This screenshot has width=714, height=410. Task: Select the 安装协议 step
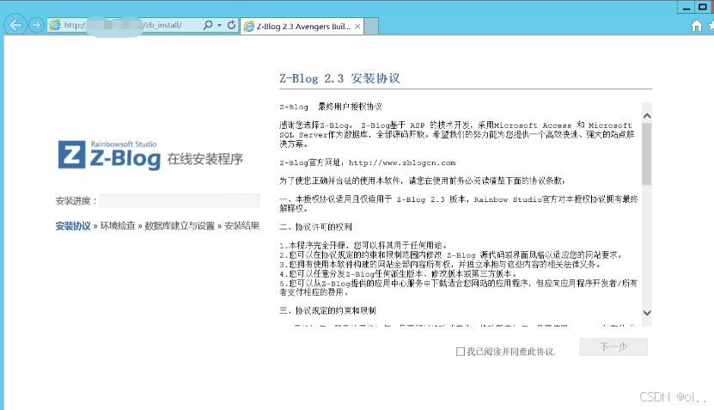point(73,226)
